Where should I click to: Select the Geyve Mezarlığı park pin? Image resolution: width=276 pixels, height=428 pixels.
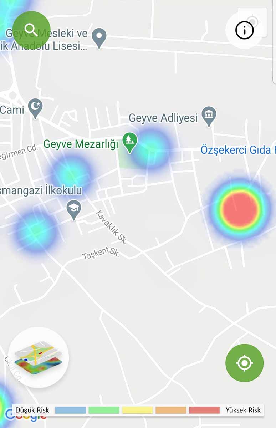(130, 143)
